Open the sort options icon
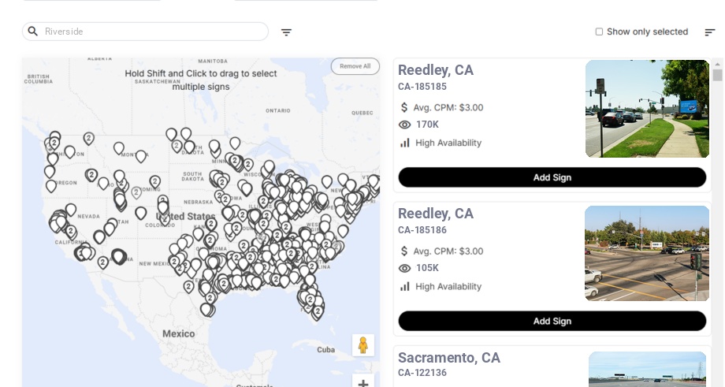Screen dimensions: 725x387 pyautogui.click(x=710, y=32)
